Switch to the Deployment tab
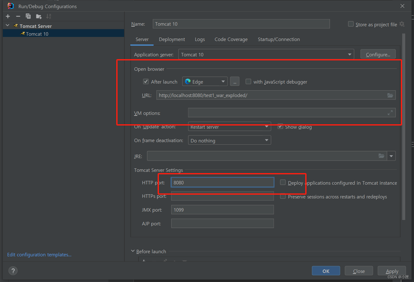 172,39
